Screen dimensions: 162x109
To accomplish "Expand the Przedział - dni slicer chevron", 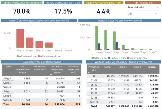I will tap(156, 7).
